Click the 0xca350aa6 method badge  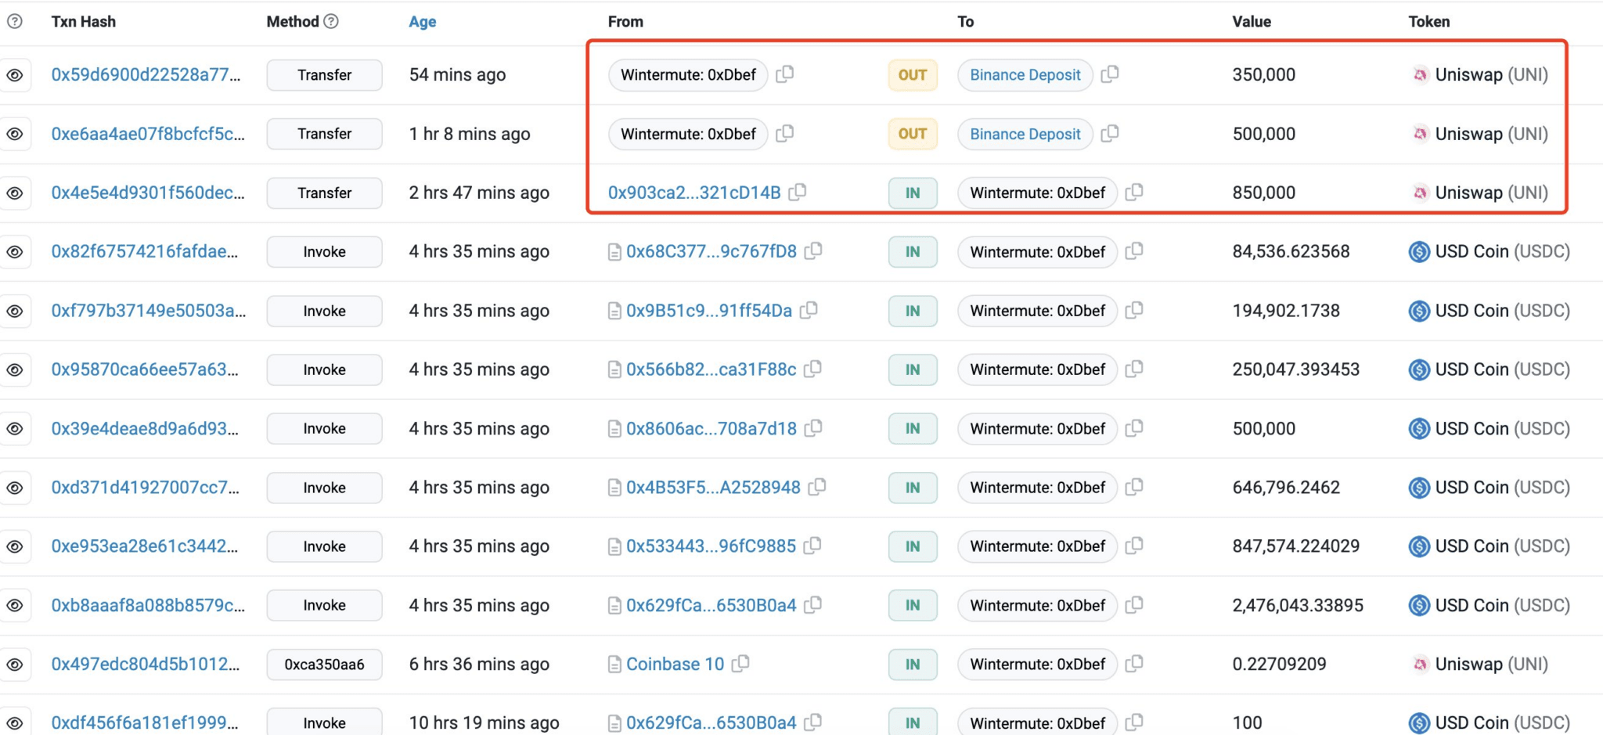(x=324, y=665)
